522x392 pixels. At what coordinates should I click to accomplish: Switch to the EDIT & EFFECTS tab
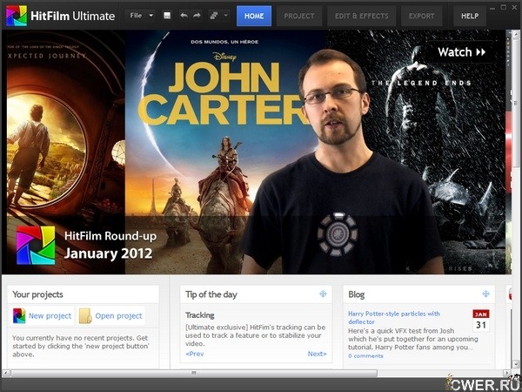362,16
